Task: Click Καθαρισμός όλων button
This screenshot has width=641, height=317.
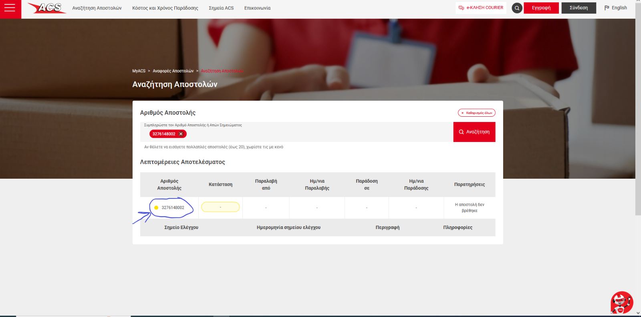Action: tap(477, 113)
